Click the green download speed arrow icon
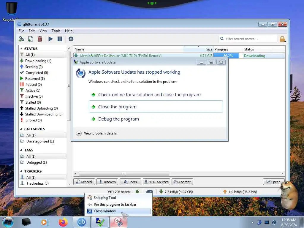304x228 pixels. click(161, 191)
